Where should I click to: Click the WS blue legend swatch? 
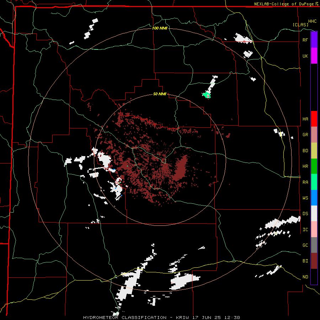pyautogui.click(x=314, y=198)
